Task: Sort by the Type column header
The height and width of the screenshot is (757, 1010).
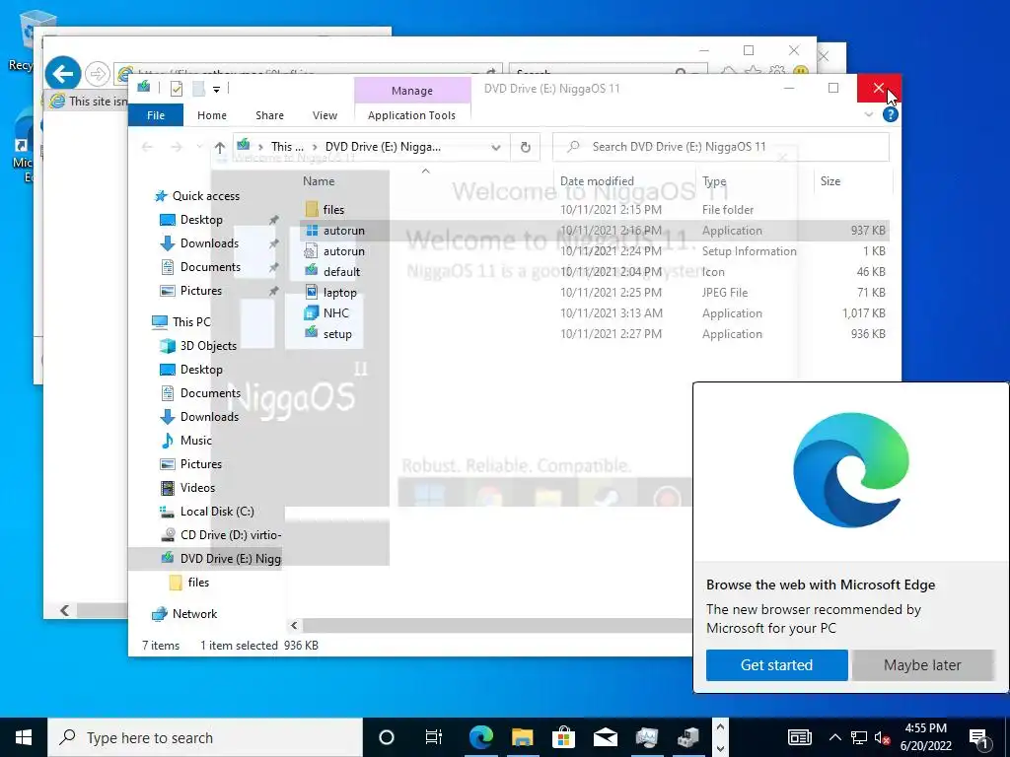Action: click(x=714, y=181)
